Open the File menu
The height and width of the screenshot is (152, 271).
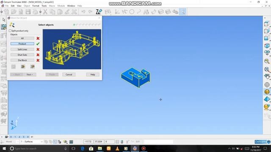[7, 5]
